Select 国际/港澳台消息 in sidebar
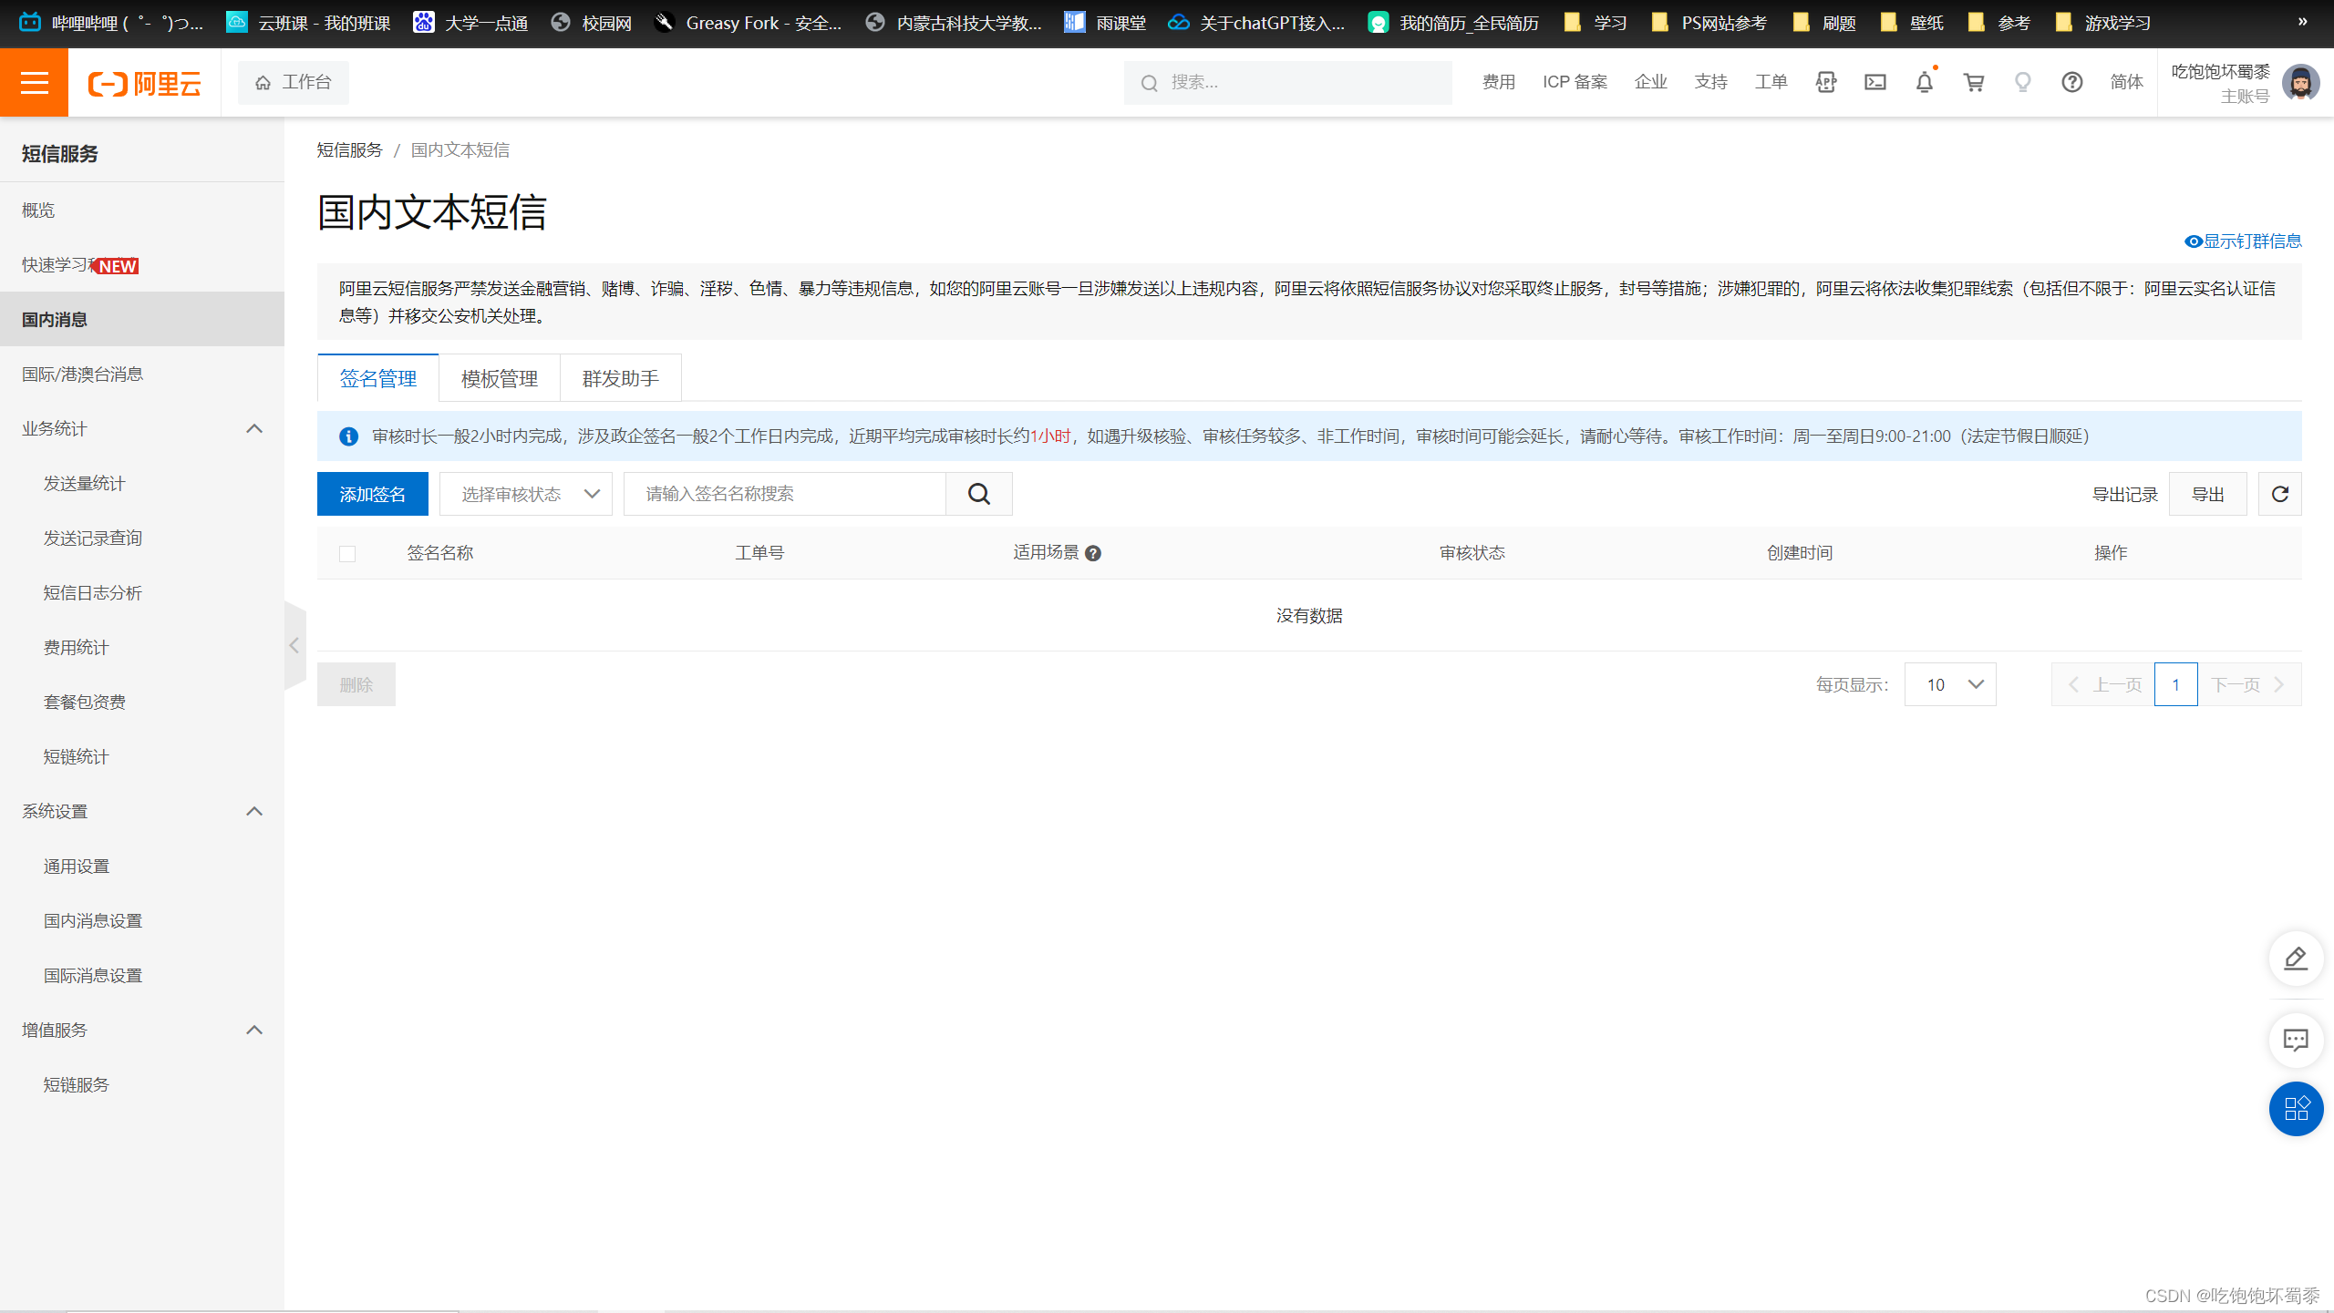The image size is (2334, 1313). [82, 374]
